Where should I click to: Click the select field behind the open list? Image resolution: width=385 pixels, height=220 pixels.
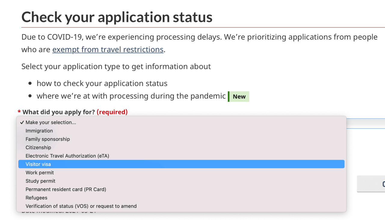pyautogui.click(x=365, y=123)
